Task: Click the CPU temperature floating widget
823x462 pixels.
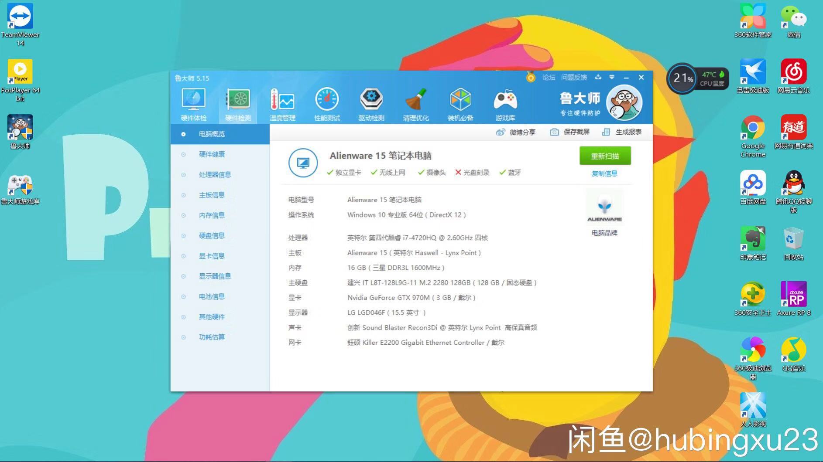Action: 698,78
